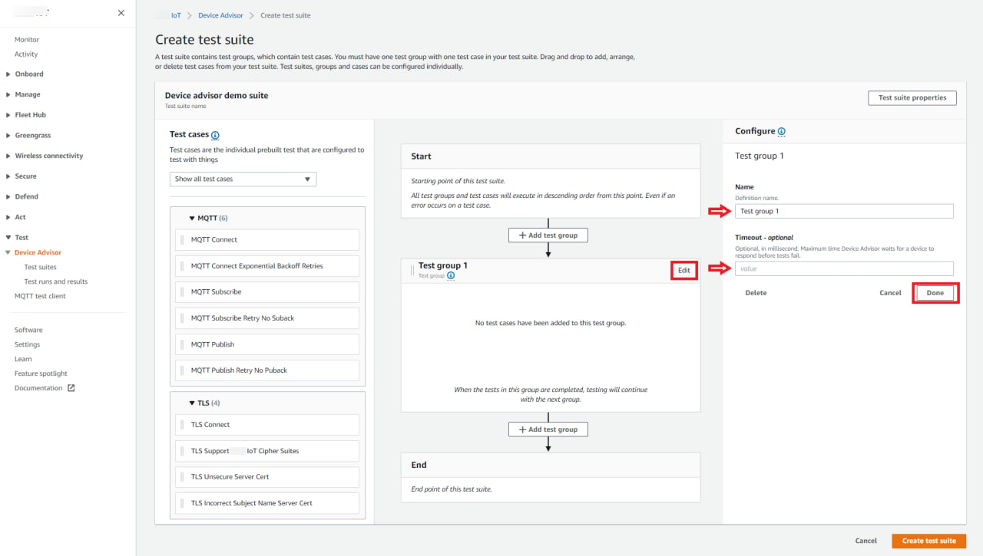Click the drag handle on MQTT Publish

[183, 344]
